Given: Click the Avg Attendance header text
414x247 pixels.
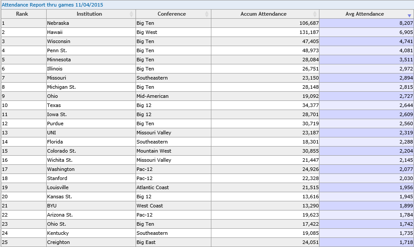Looking at the screenshot, I should click(365, 14).
